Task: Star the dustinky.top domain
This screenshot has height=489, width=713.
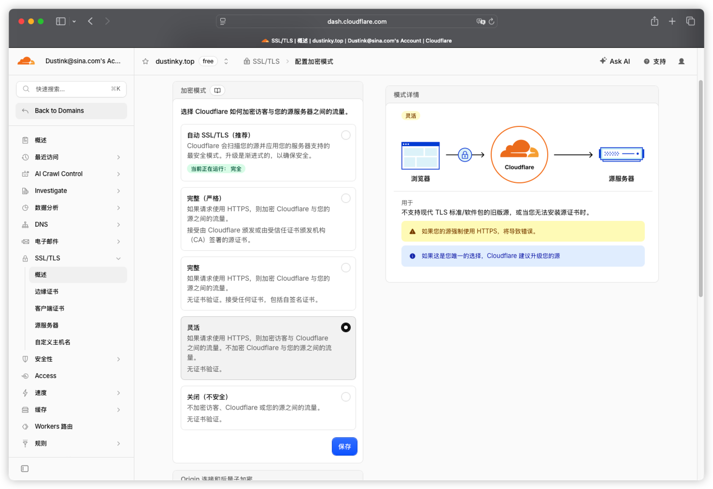Action: click(x=145, y=61)
